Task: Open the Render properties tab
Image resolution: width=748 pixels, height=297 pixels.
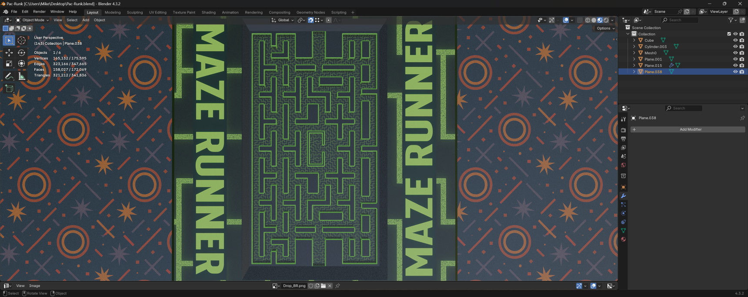Action: point(623,130)
